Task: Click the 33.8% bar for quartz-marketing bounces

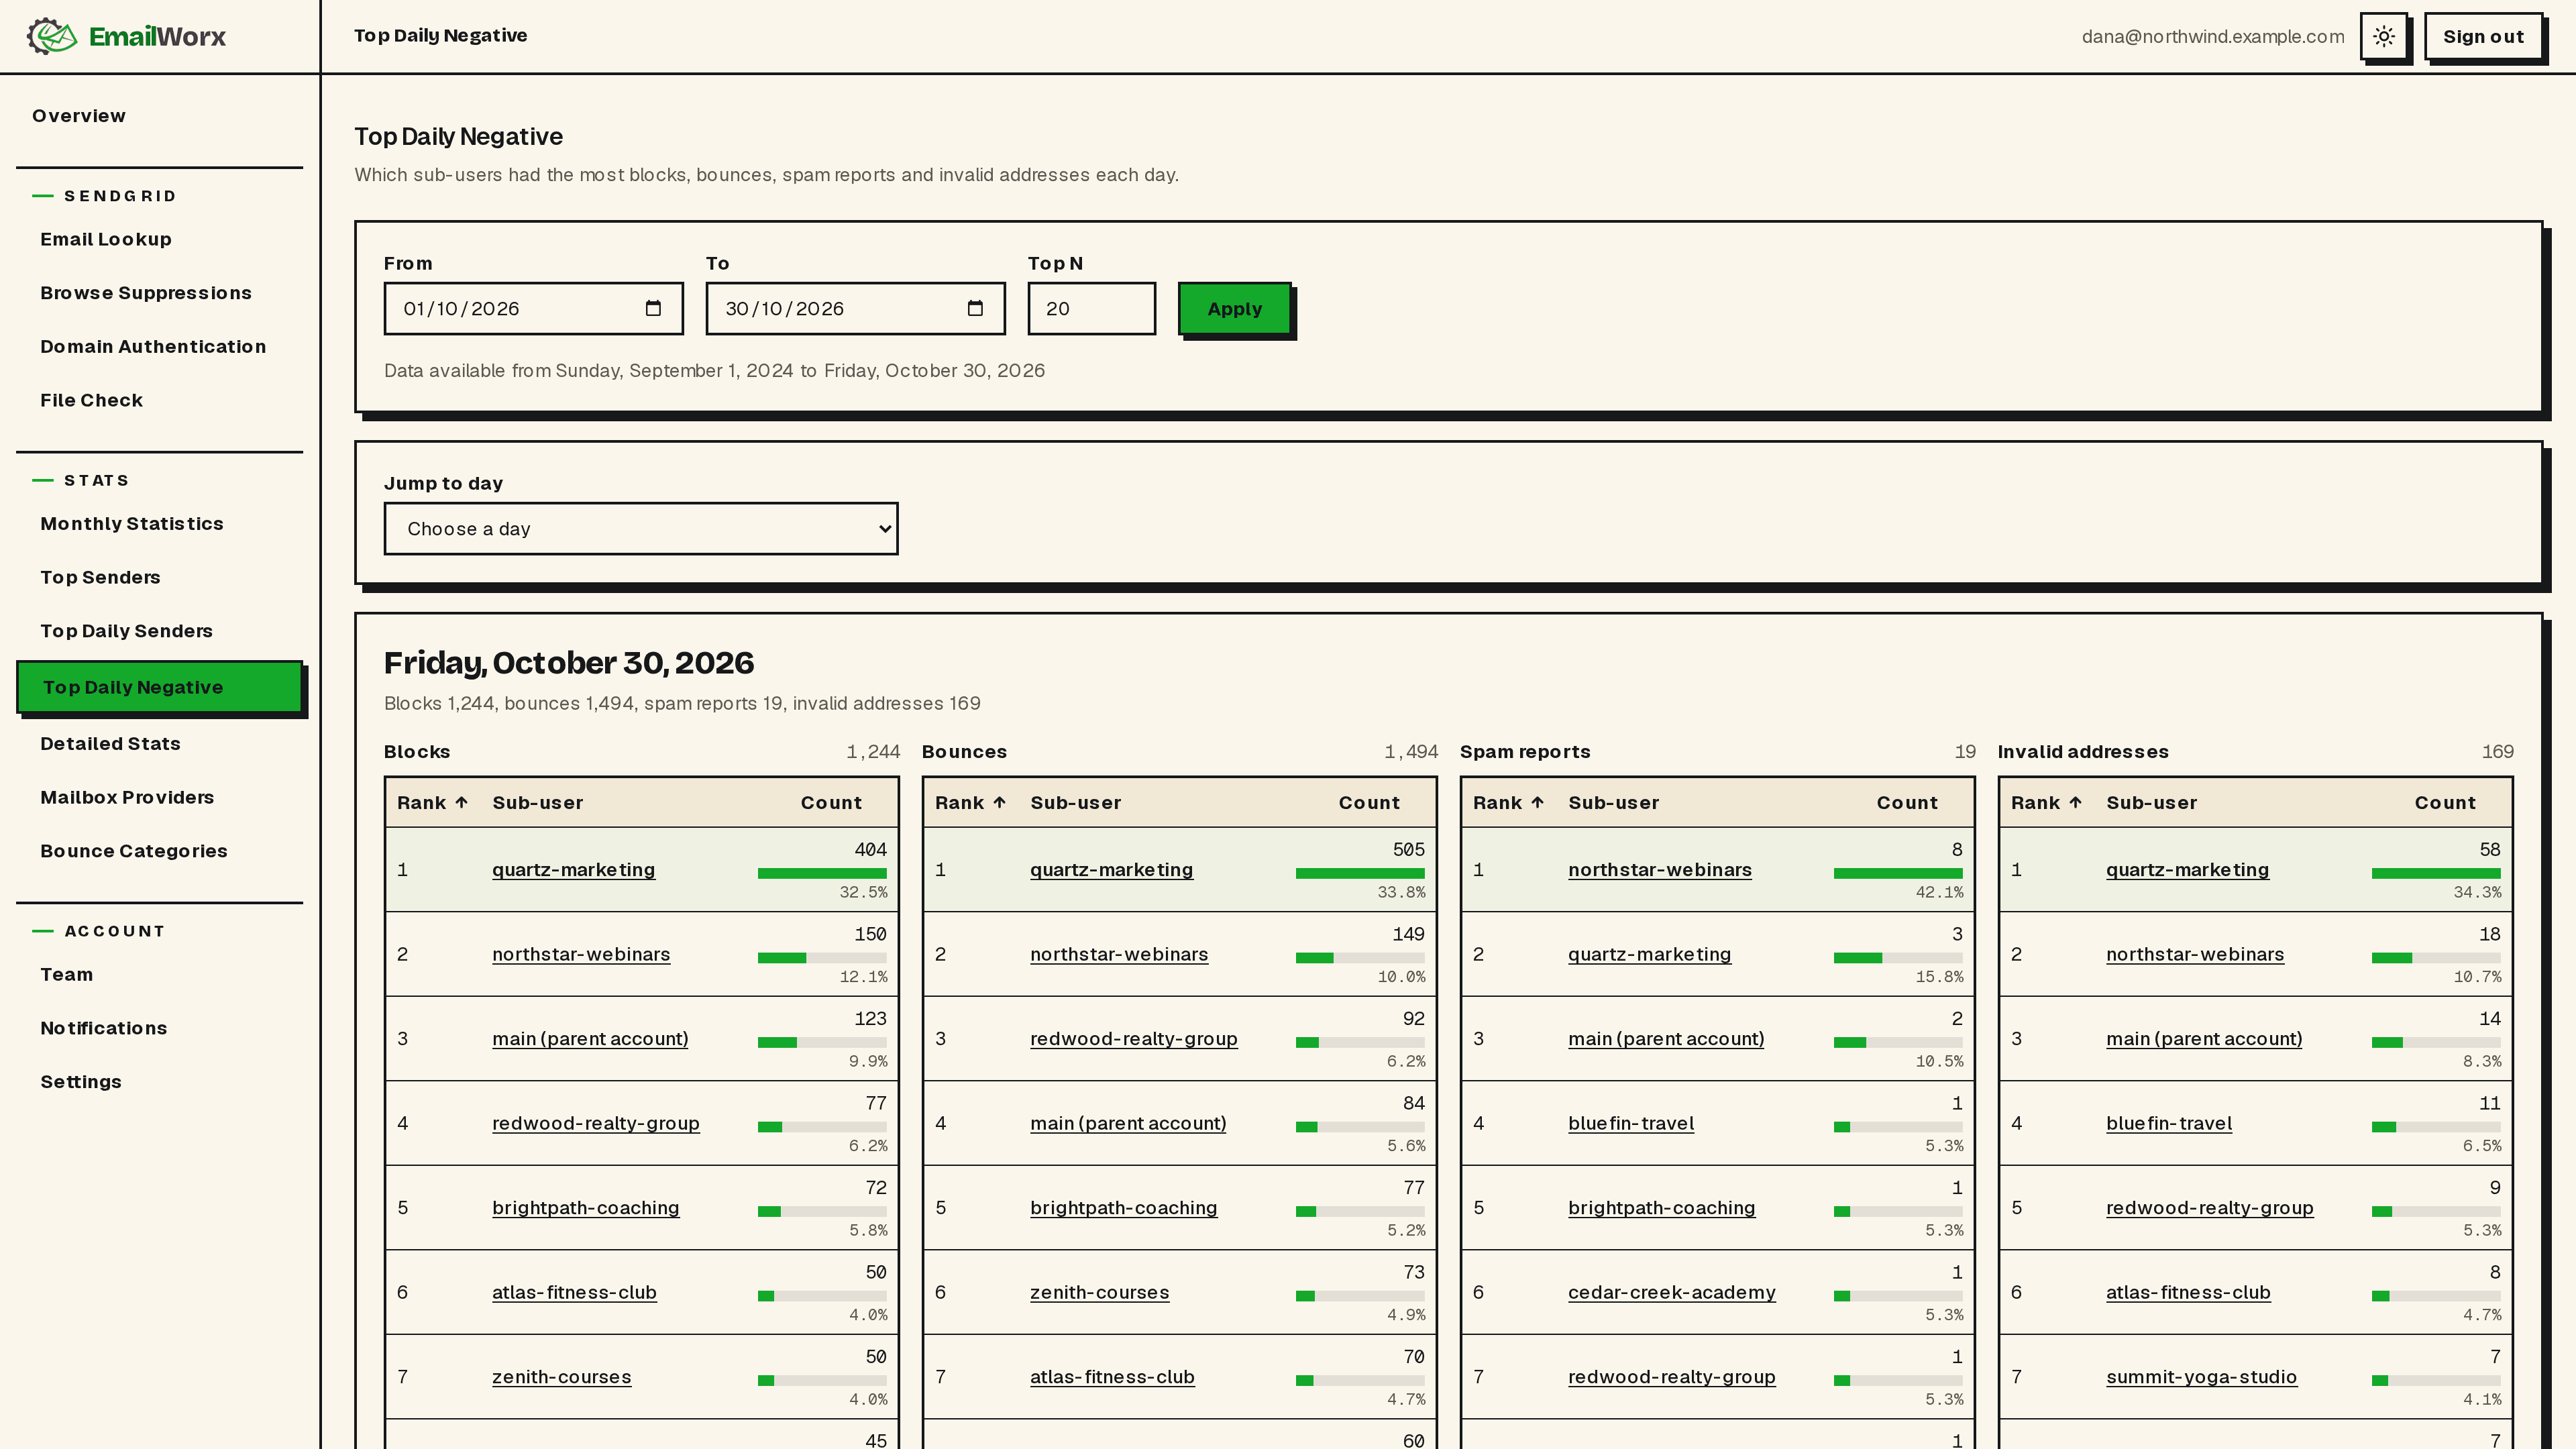Action: [1360, 873]
